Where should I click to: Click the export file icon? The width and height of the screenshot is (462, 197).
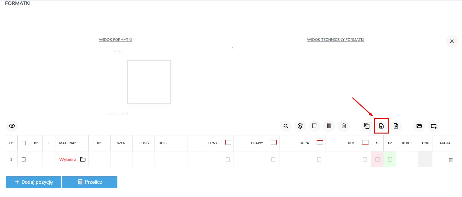pos(396,126)
